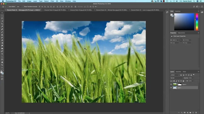This screenshot has height=114, width=204.
Task: Select the Rectangle shape tool
Action: pos(2,60)
